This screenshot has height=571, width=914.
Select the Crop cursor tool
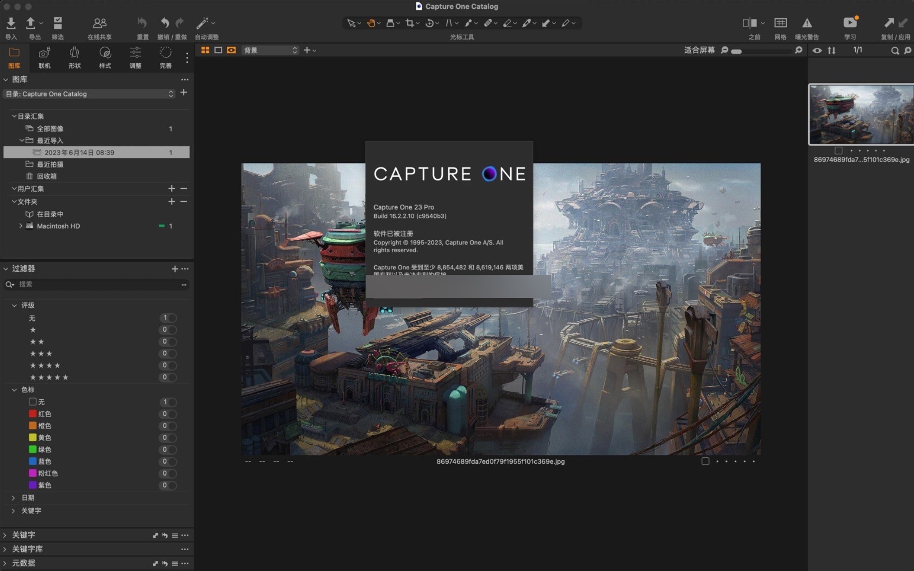click(410, 23)
